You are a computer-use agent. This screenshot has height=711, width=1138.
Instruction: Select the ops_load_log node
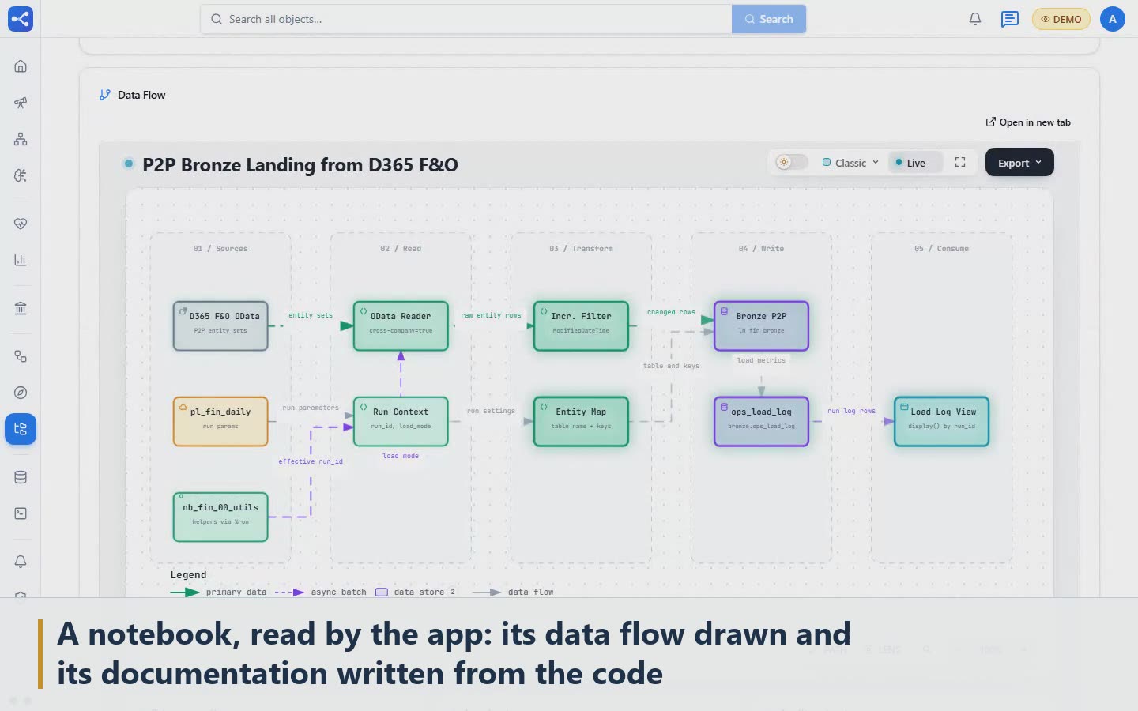point(761,421)
